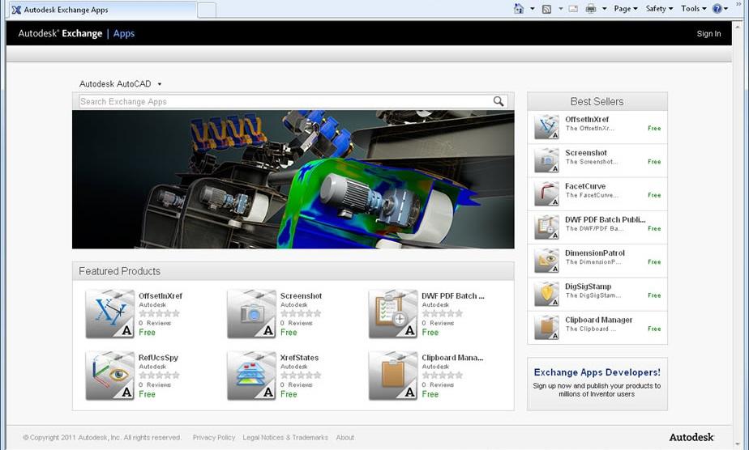Image resolution: width=749 pixels, height=450 pixels.
Task: Open the About footer link
Action: 345,437
